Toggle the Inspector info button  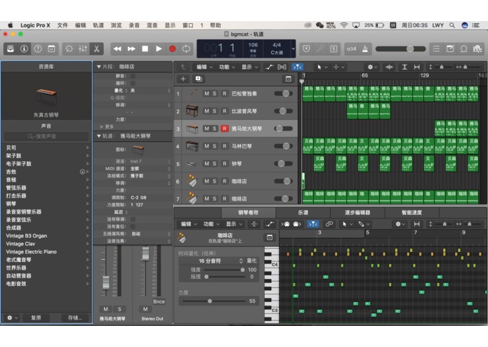(x=24, y=49)
